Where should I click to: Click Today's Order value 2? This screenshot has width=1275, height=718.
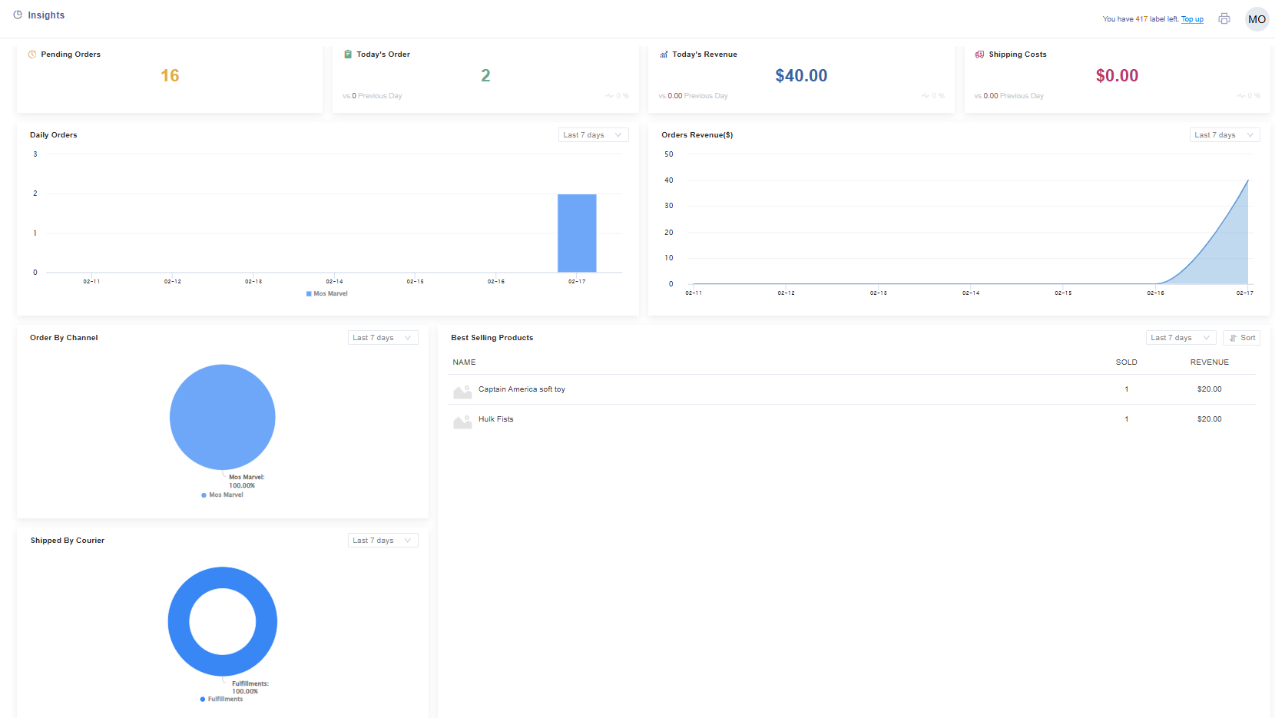click(485, 75)
